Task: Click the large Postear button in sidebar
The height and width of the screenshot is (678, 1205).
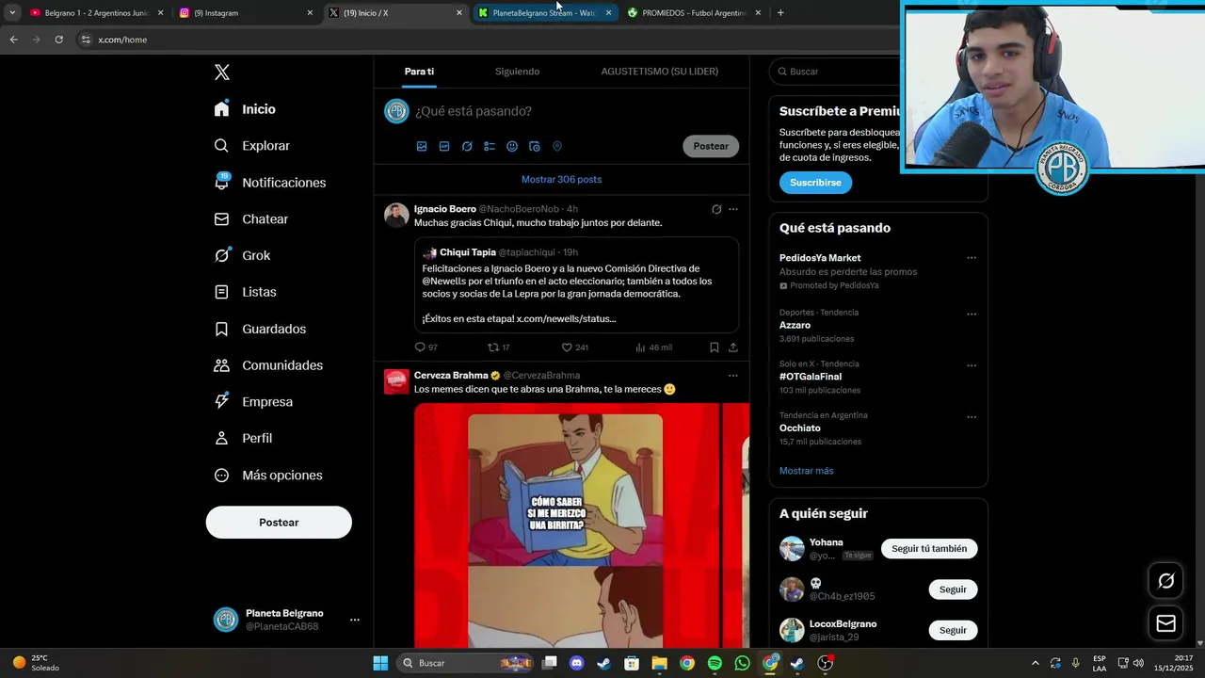Action: pos(279,523)
